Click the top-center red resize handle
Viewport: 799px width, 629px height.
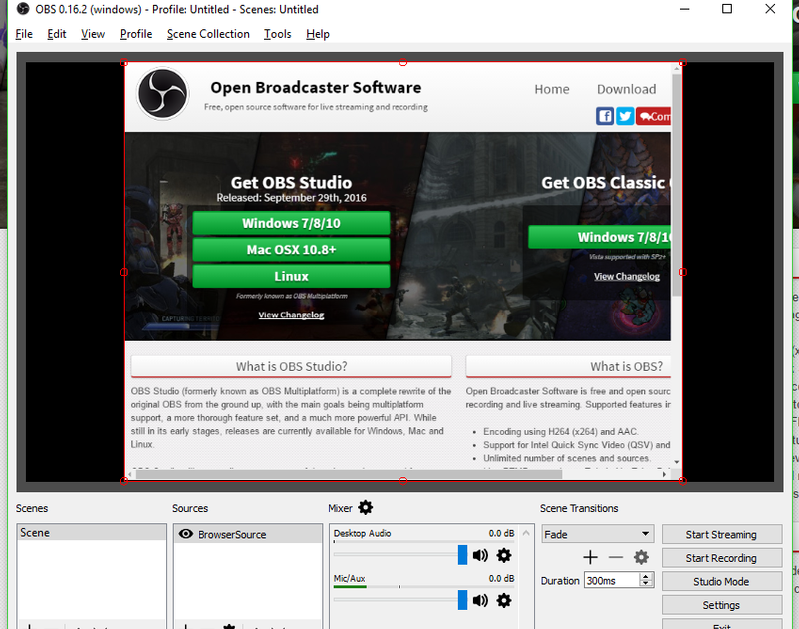(403, 62)
